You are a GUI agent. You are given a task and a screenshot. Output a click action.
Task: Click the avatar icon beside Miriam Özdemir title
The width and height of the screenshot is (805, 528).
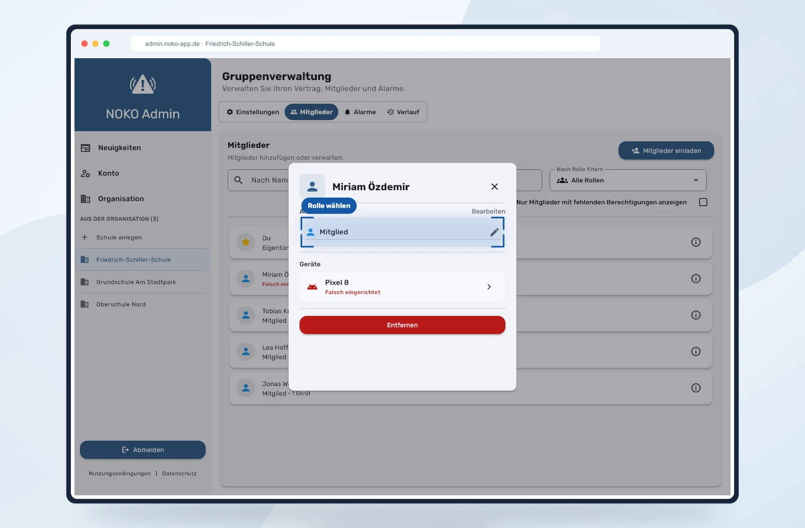tap(312, 187)
